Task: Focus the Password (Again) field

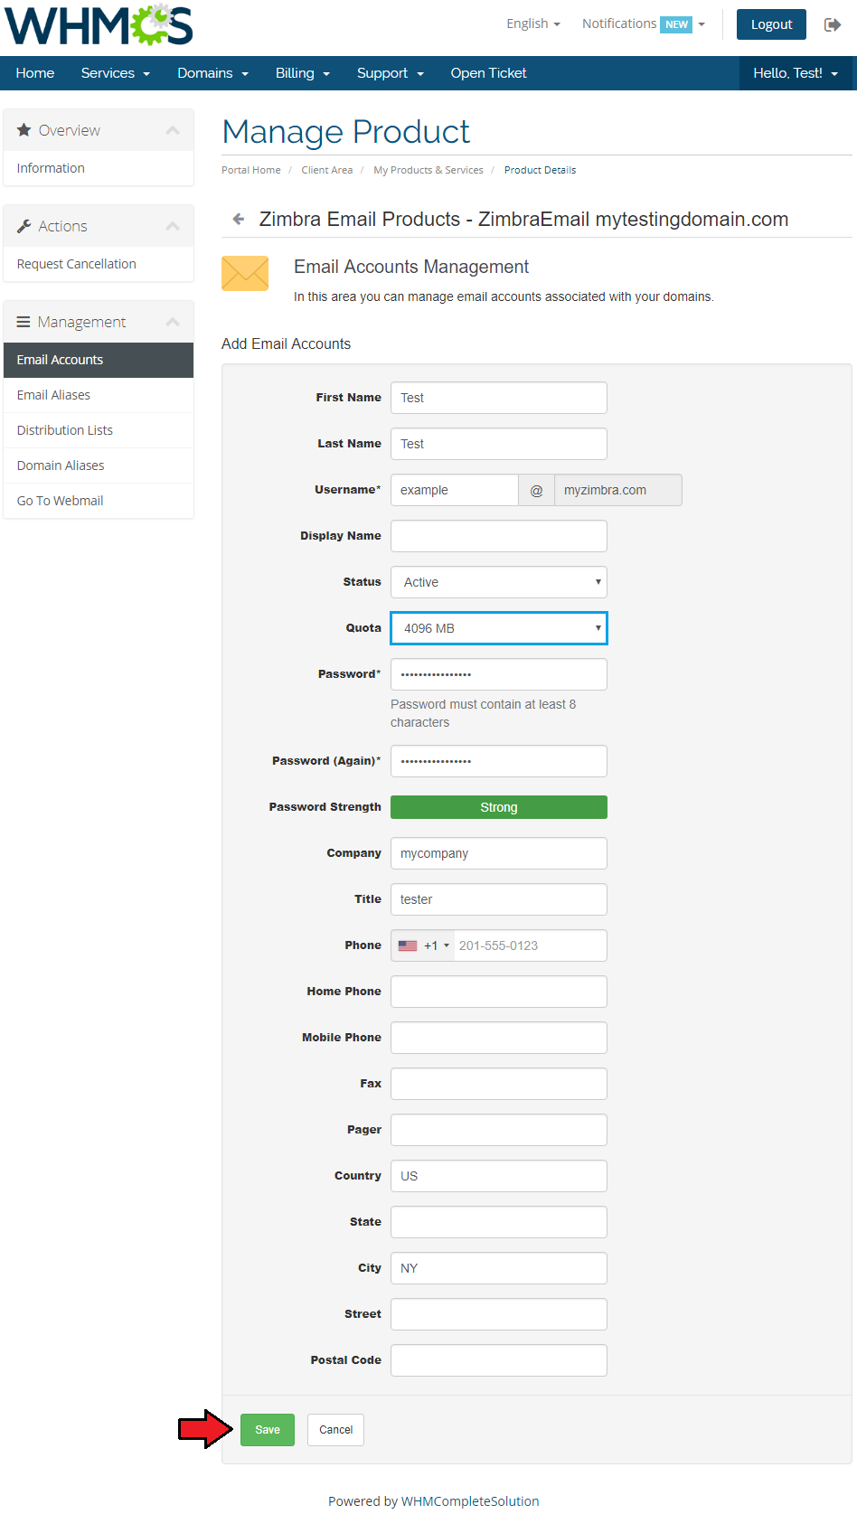Action: pos(499,761)
